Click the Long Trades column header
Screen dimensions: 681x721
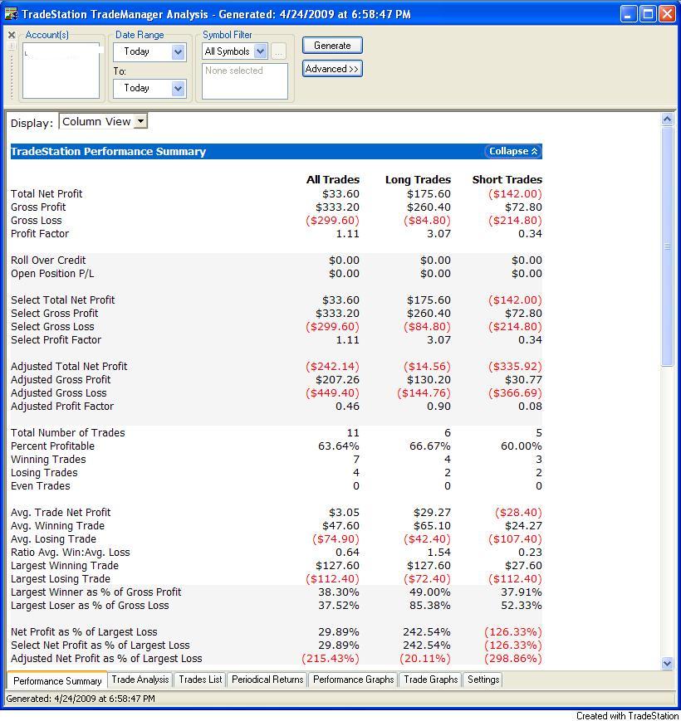(x=418, y=180)
